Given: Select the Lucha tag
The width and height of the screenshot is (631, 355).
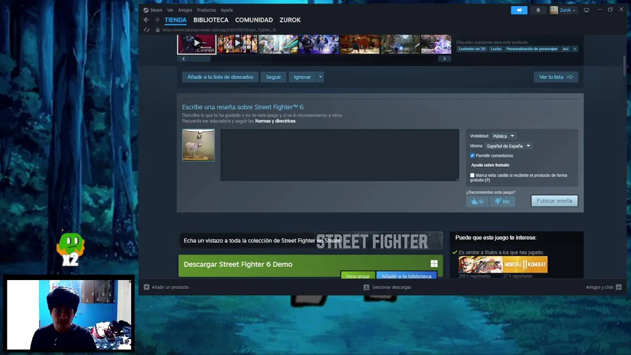Looking at the screenshot, I should point(496,49).
